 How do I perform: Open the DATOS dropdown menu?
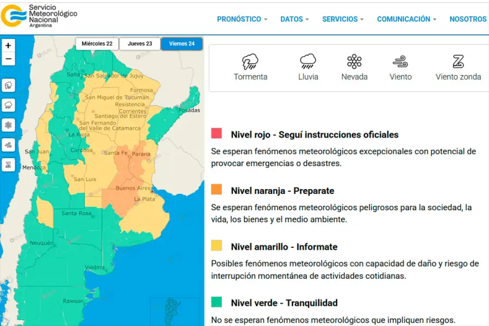(294, 19)
